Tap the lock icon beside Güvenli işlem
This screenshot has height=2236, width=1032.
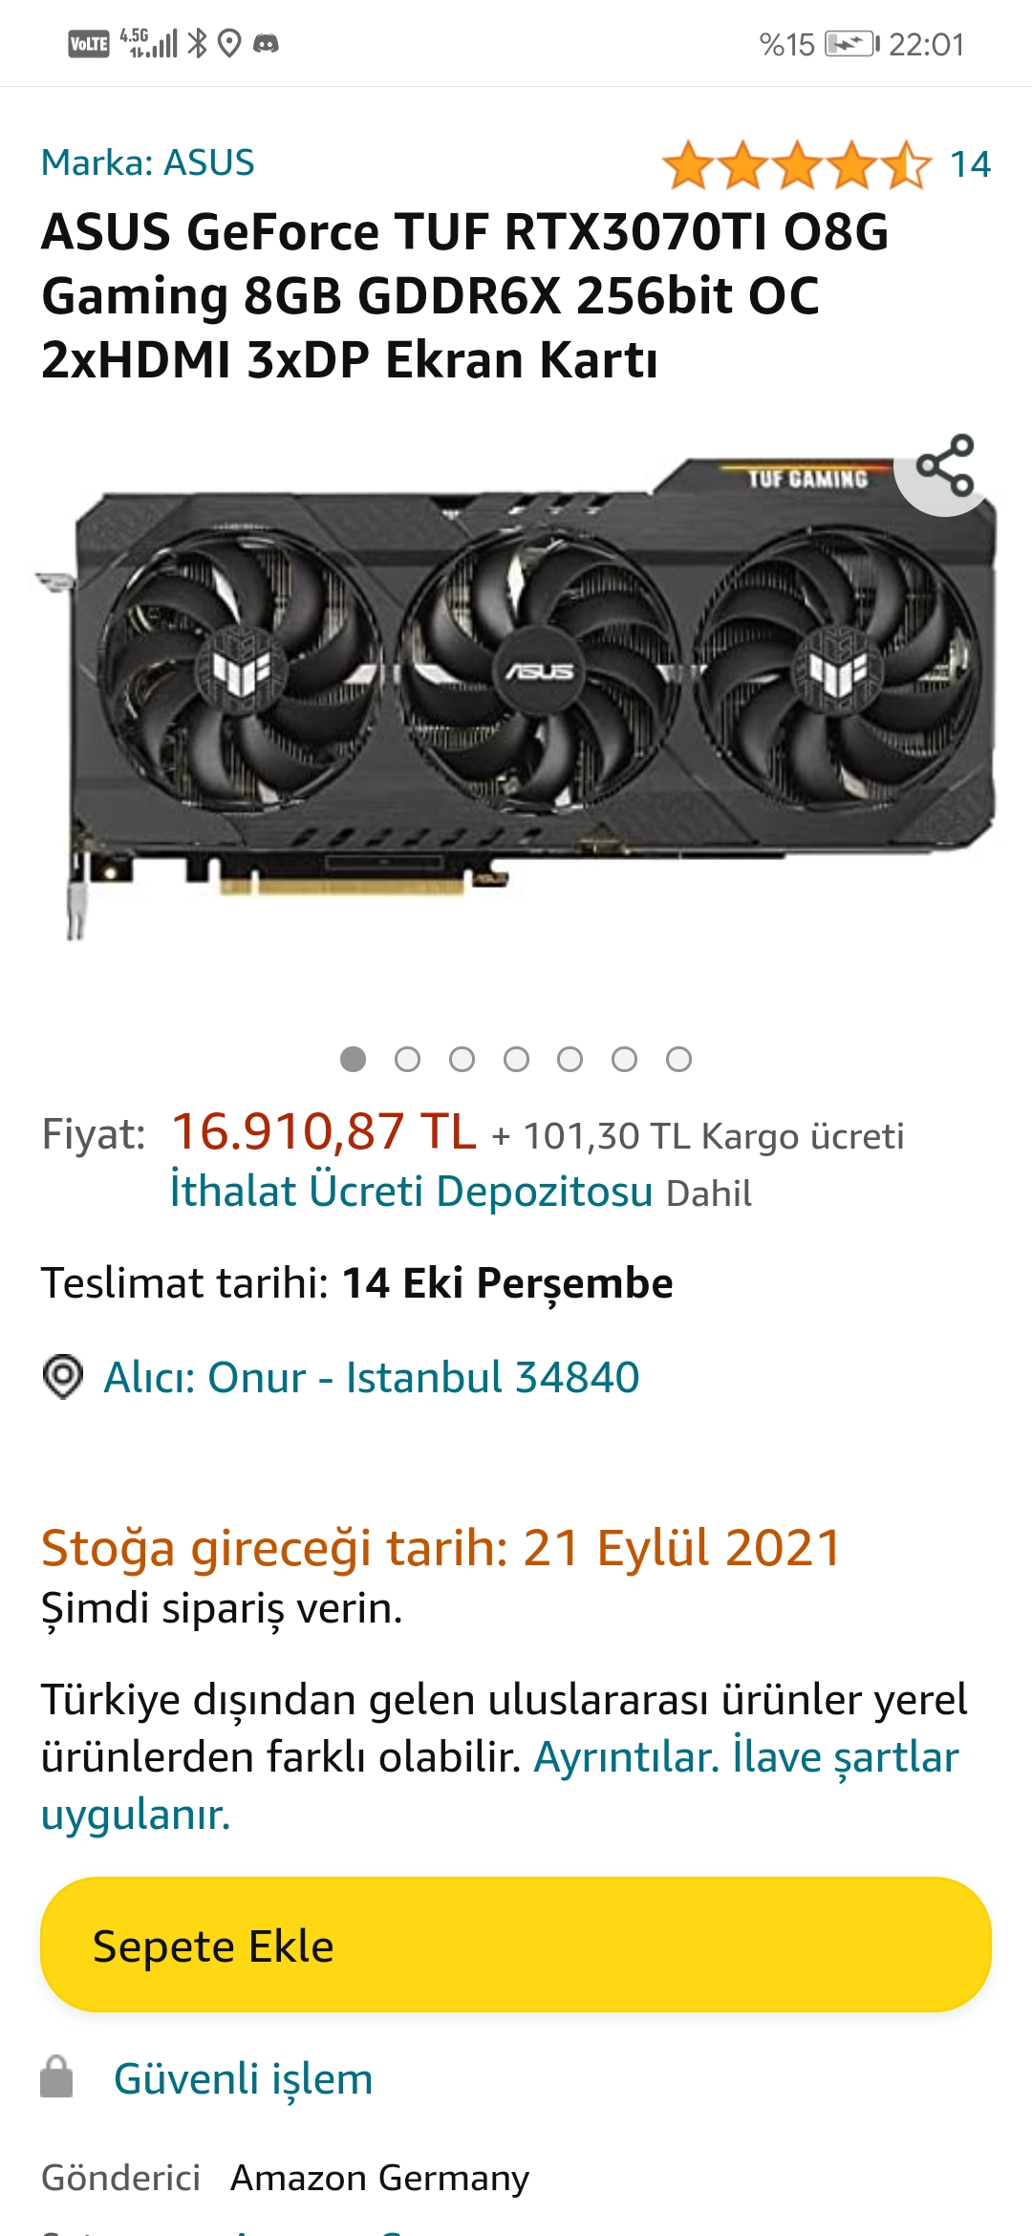click(56, 2076)
